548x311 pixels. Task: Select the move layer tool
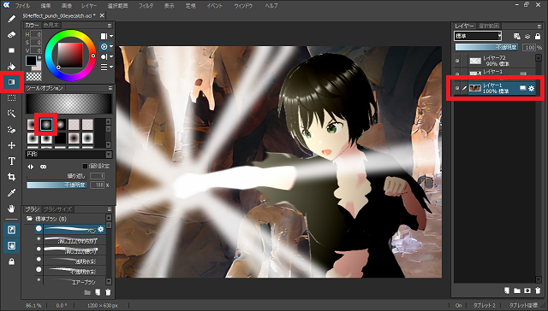(x=11, y=145)
